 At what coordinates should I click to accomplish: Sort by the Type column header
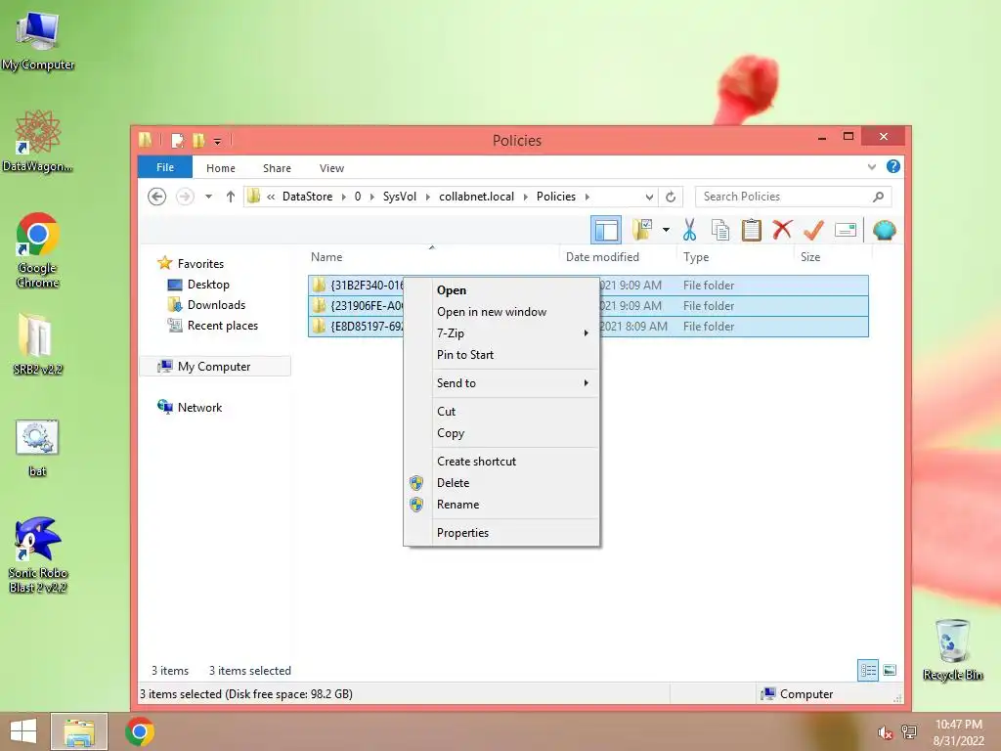coord(735,257)
